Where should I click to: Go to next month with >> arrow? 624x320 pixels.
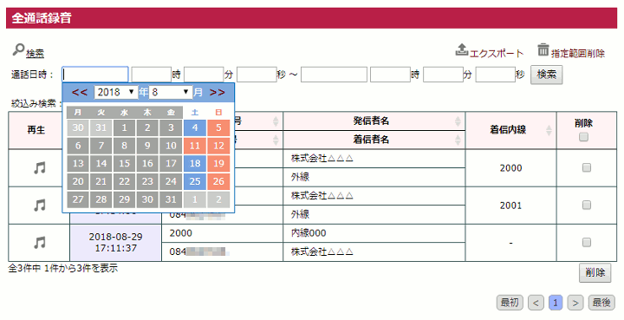(x=218, y=92)
